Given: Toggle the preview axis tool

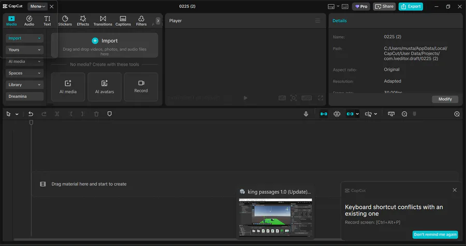Looking at the screenshot, I should [x=368, y=114].
